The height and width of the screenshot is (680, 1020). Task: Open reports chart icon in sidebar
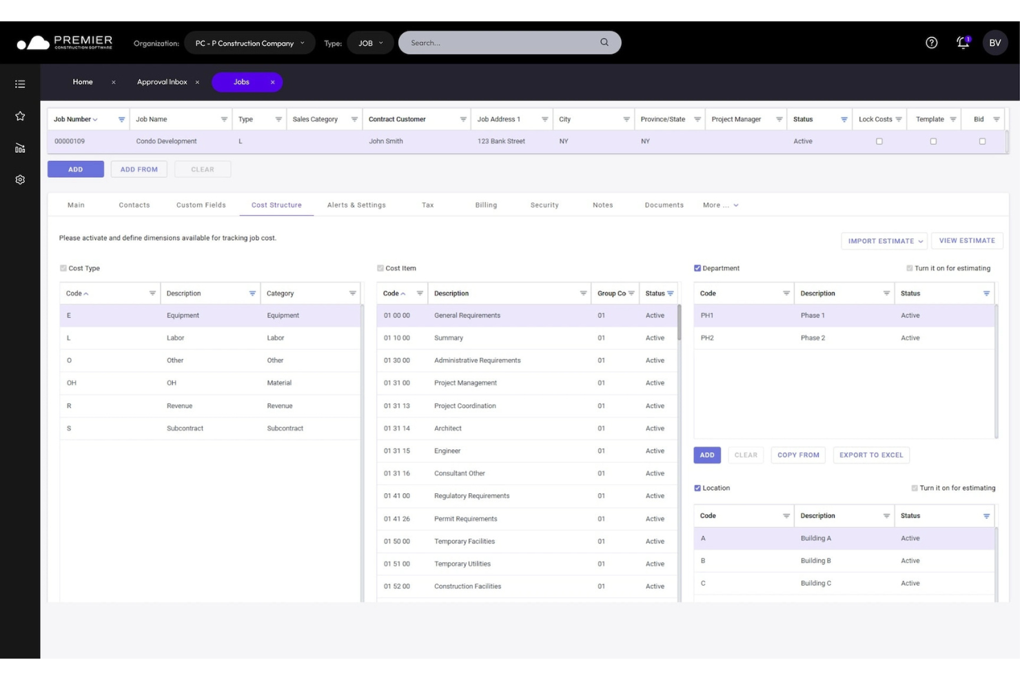(20, 148)
